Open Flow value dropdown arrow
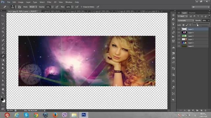Viewport: 211px width, 118px height. [x=73, y=7]
